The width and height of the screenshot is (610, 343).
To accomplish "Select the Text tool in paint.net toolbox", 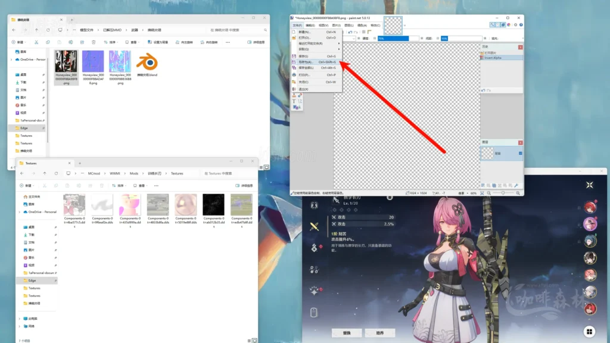I will click(x=294, y=101).
